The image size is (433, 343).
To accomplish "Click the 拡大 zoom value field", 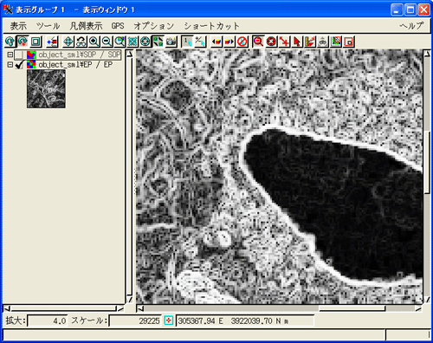I will pos(48,320).
